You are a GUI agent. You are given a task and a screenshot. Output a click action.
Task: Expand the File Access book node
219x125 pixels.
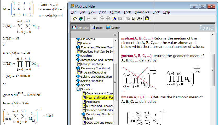click(x=86, y=39)
